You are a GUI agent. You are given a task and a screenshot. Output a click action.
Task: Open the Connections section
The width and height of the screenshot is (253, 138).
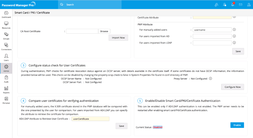coord(6,47)
